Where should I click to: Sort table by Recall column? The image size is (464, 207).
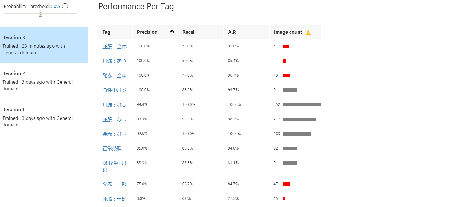[x=189, y=32]
